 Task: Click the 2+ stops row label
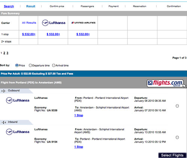6,42
